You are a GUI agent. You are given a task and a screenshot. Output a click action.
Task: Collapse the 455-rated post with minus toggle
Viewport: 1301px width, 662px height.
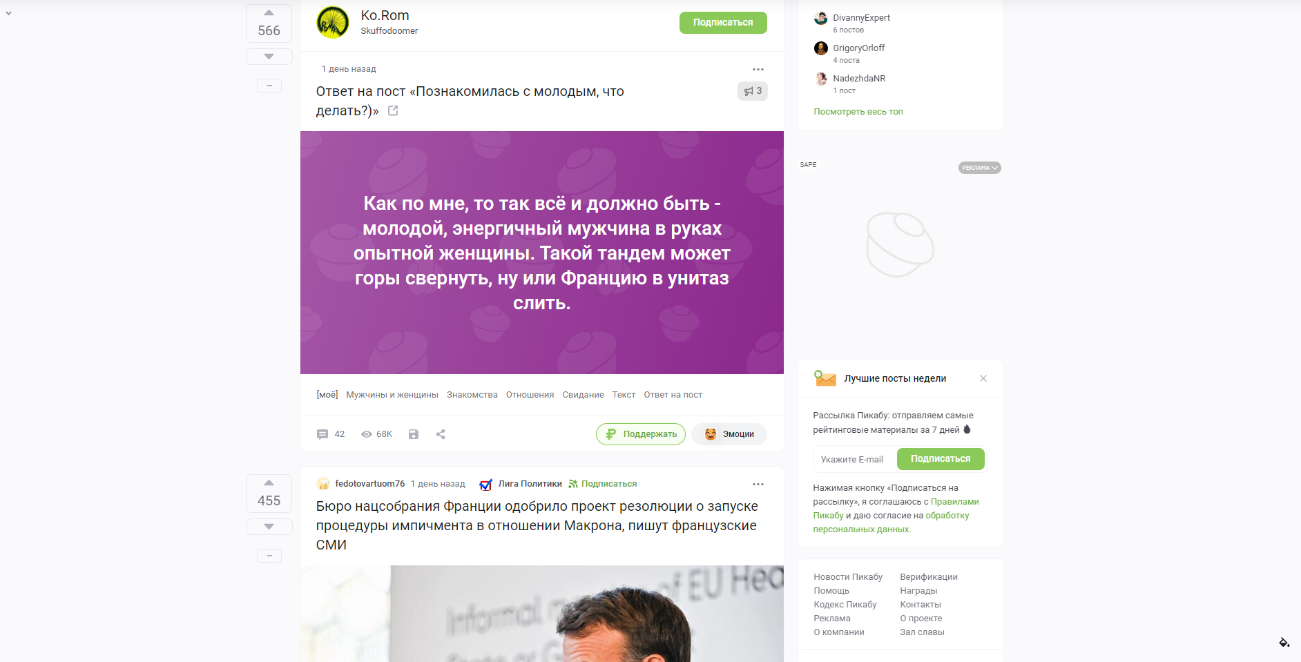point(269,556)
